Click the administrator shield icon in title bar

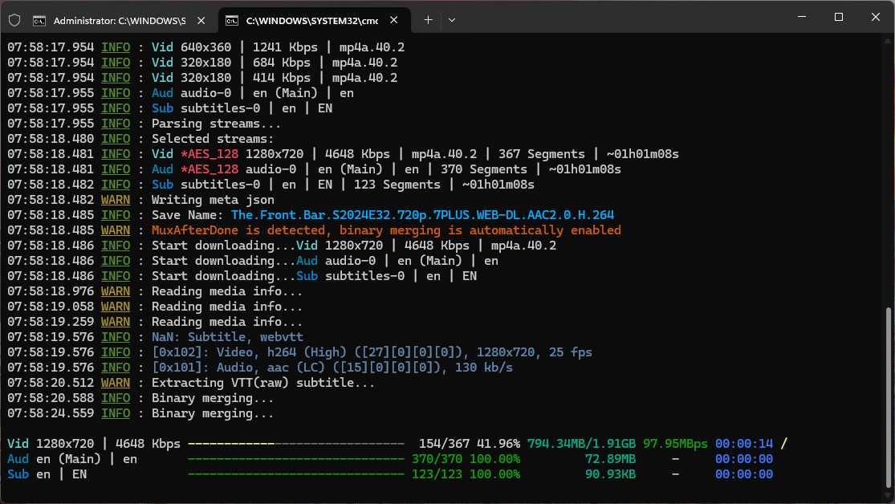click(x=14, y=20)
